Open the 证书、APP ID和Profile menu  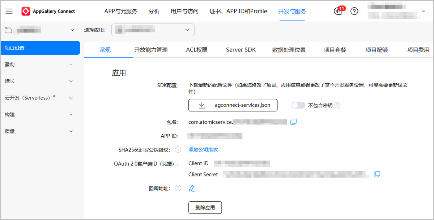(x=238, y=11)
